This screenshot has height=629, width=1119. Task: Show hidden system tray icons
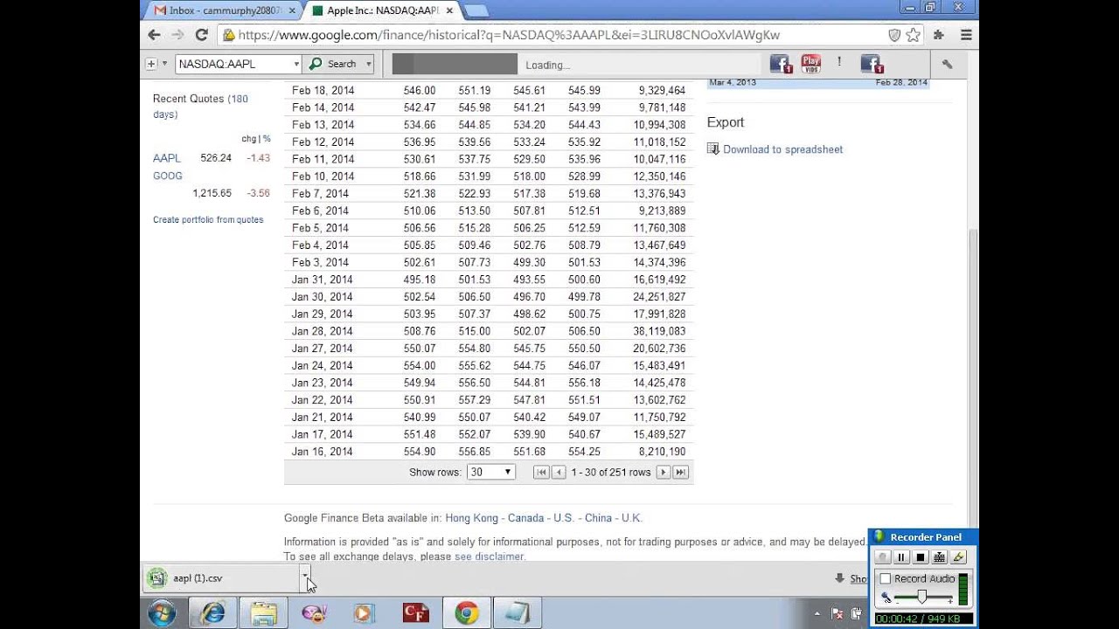(x=818, y=613)
